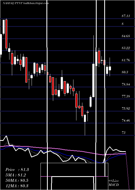Click the 80.3 price axis label
The image size is (135, 190).
125,72
